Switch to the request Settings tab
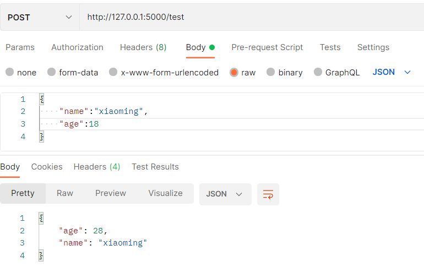The height and width of the screenshot is (267, 424). pyautogui.click(x=373, y=47)
